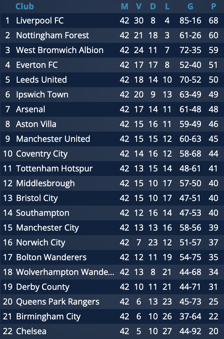Open the Everton FC team page
Screen dimensions: 224x339
click(37, 65)
